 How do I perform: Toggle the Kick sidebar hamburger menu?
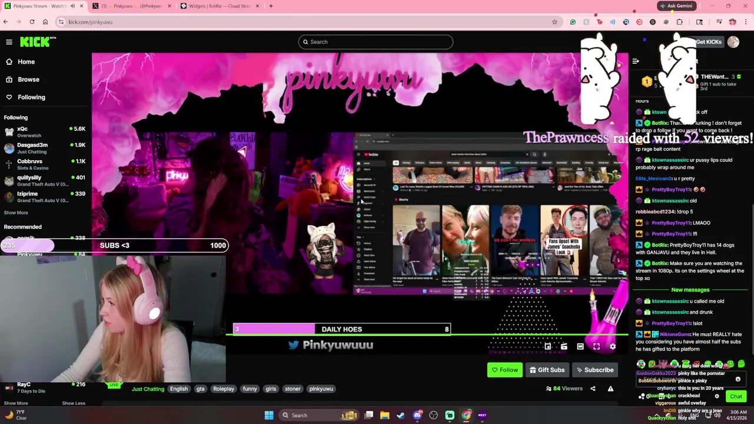(x=9, y=42)
